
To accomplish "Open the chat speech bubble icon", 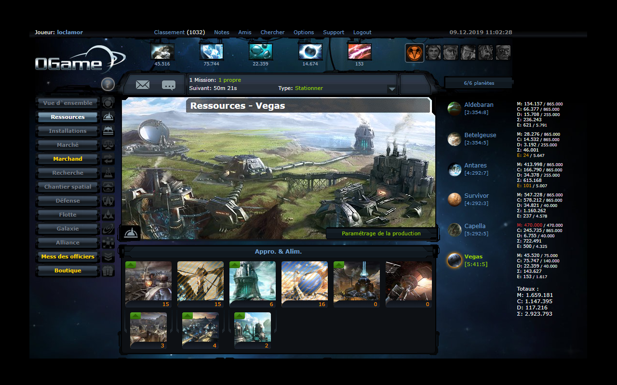I will (169, 85).
